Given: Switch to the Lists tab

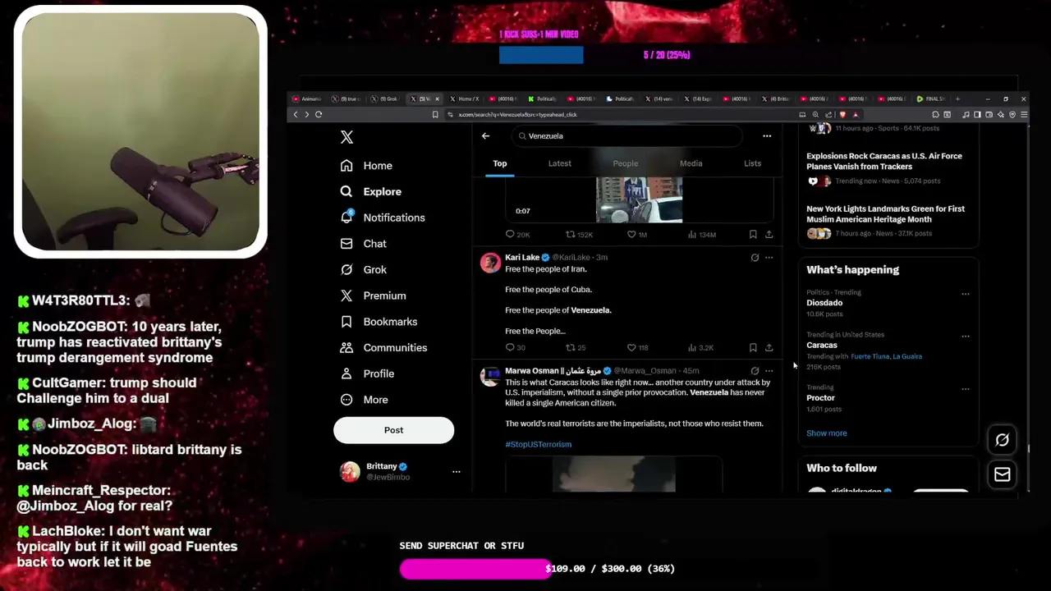Looking at the screenshot, I should tap(752, 163).
